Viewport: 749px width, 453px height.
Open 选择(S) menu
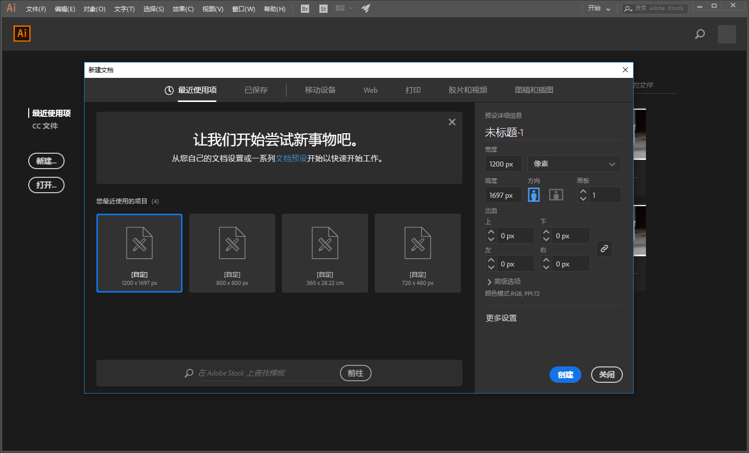[153, 9]
